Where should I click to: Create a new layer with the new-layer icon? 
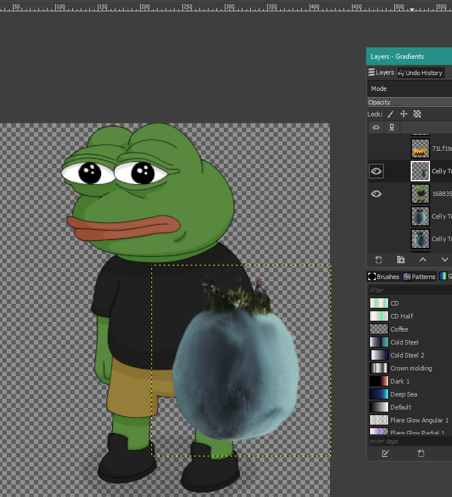379,260
